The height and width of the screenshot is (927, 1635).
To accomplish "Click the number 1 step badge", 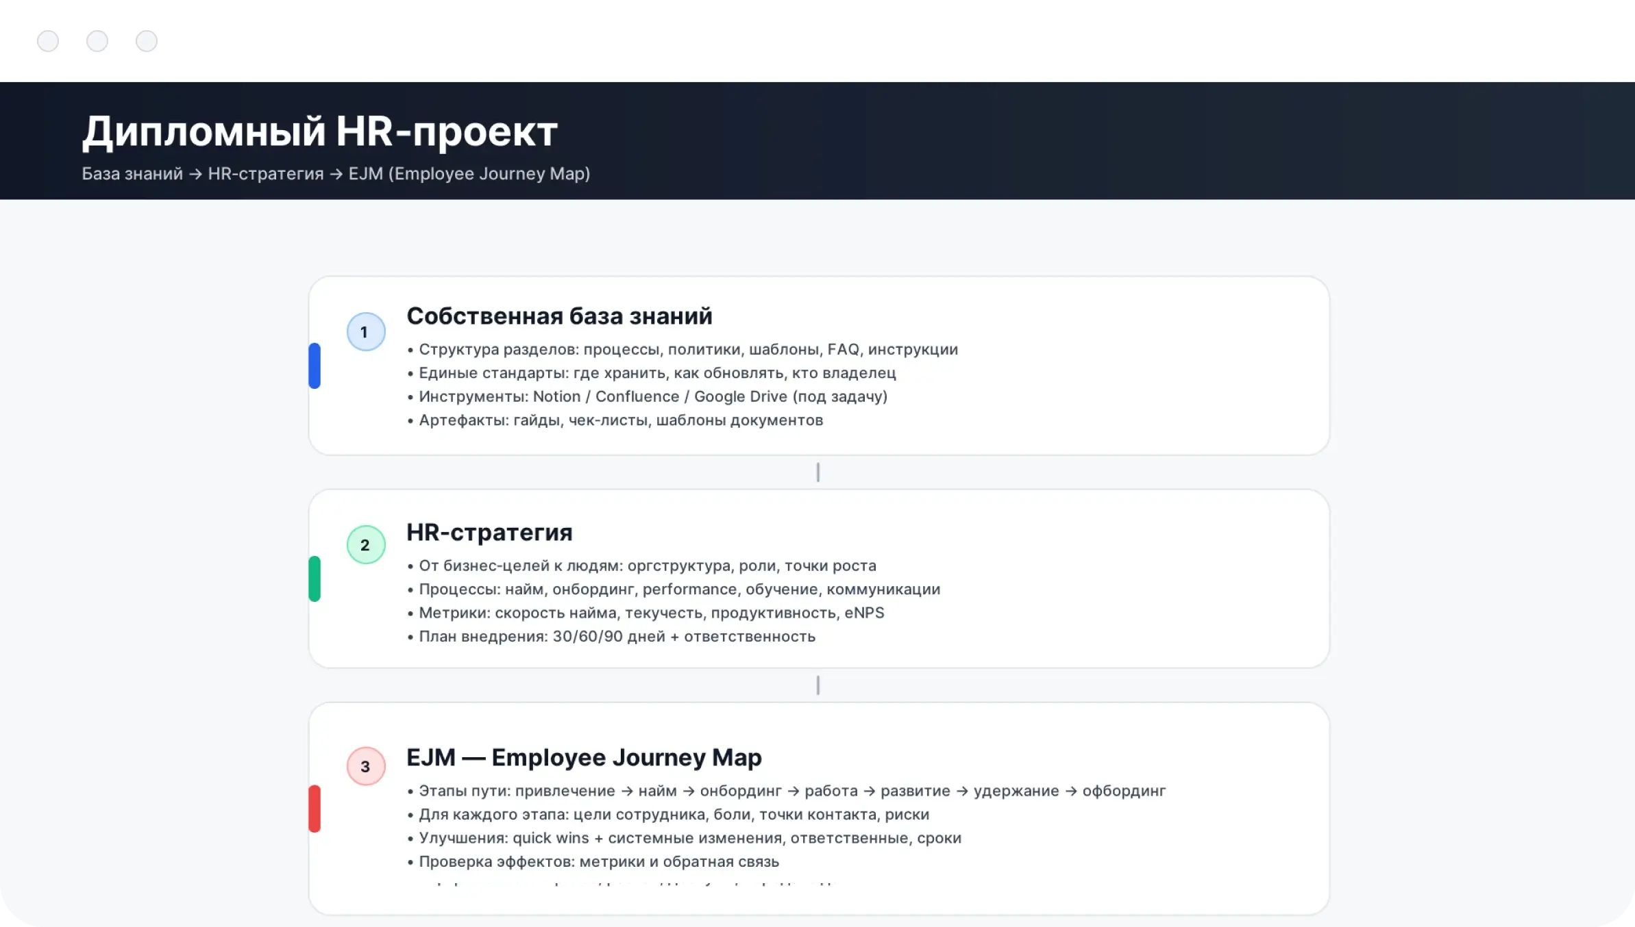I will 366,332.
